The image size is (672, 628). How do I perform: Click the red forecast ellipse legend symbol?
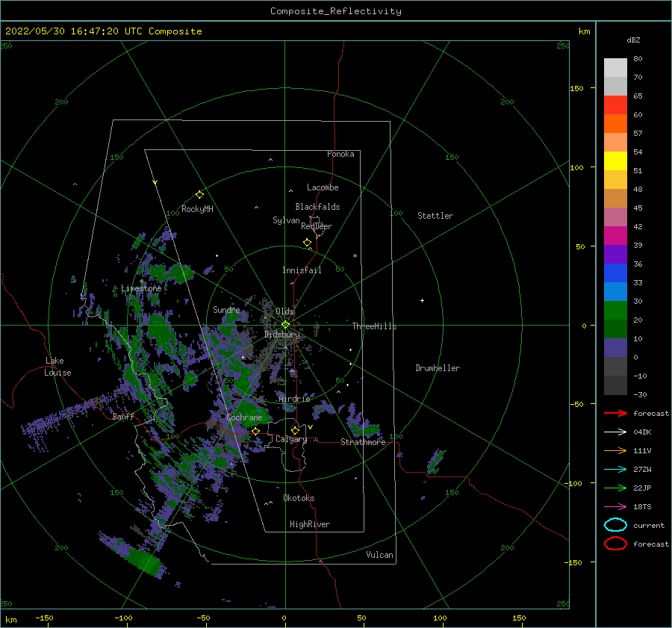[x=615, y=544]
